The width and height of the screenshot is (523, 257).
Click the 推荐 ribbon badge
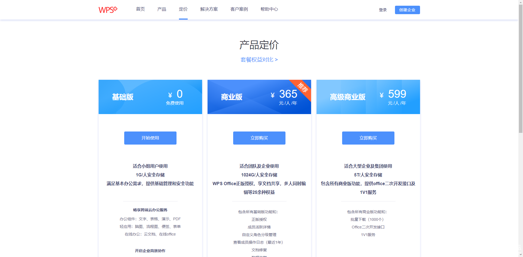(x=302, y=88)
